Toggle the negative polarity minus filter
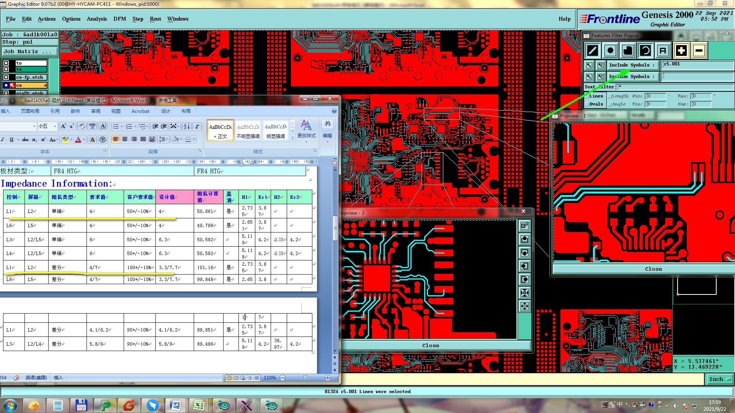735x413 pixels. pyautogui.click(x=699, y=50)
